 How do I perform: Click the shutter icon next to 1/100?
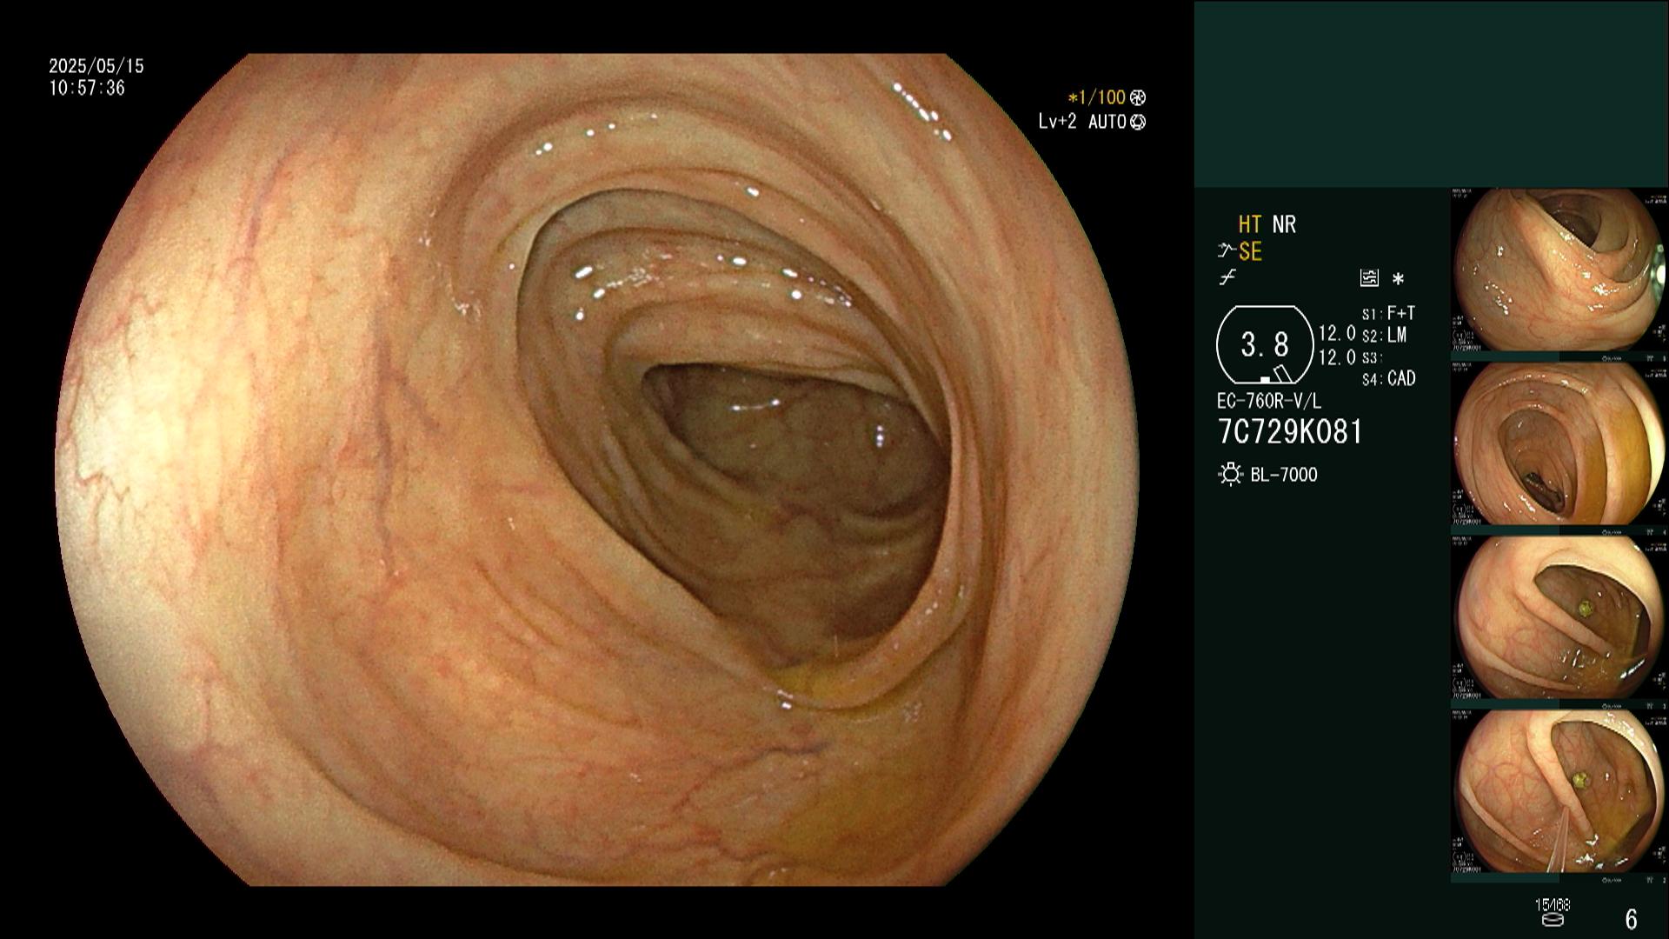pyautogui.click(x=1138, y=98)
